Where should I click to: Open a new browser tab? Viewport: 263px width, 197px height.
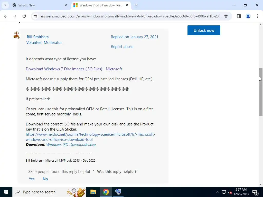(136, 5)
